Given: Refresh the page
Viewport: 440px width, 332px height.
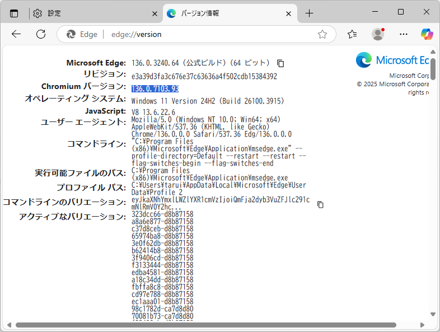Looking at the screenshot, I should [x=41, y=34].
